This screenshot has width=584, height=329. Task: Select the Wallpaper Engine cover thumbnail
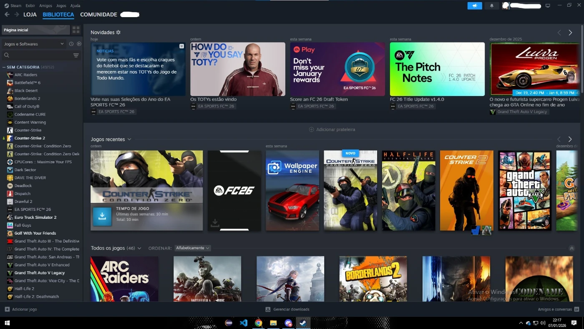click(x=292, y=190)
